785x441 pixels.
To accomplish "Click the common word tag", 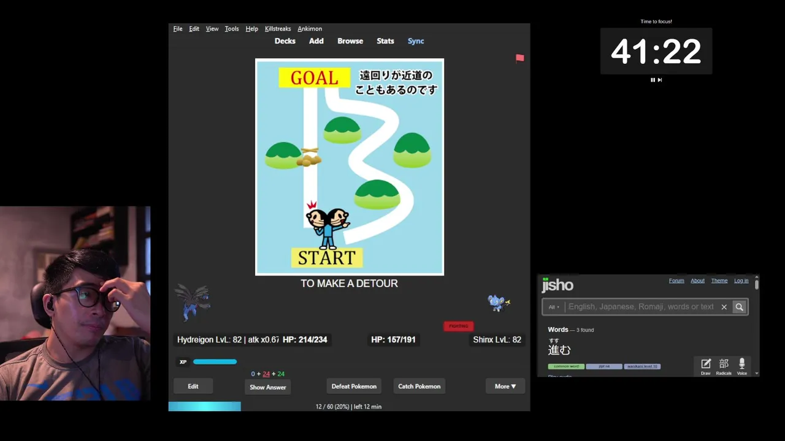I will click(x=566, y=366).
